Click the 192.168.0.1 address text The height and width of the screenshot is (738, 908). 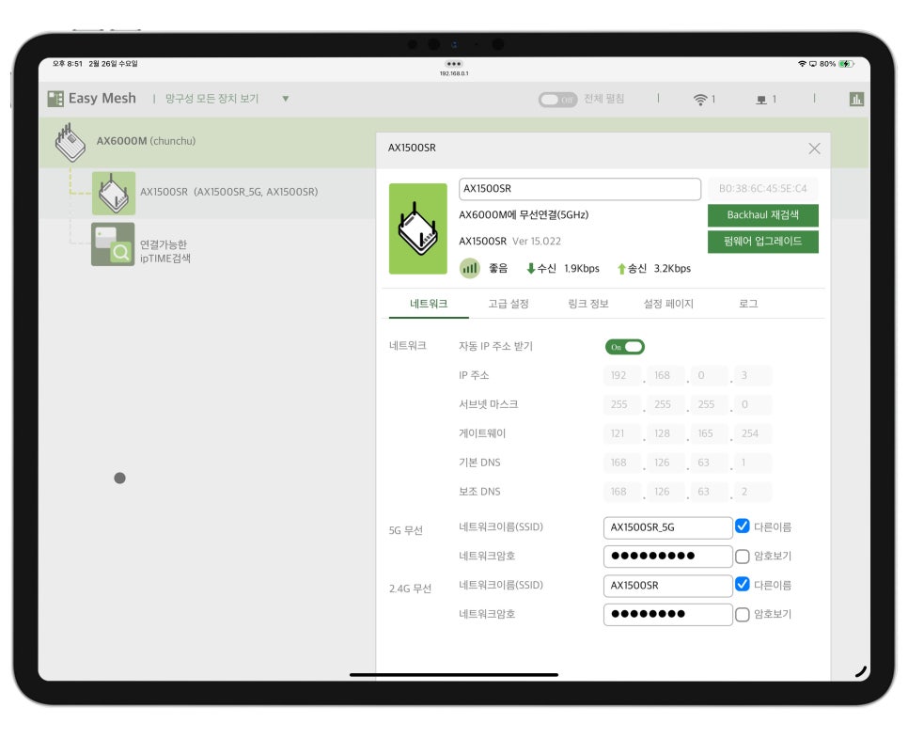click(x=454, y=73)
